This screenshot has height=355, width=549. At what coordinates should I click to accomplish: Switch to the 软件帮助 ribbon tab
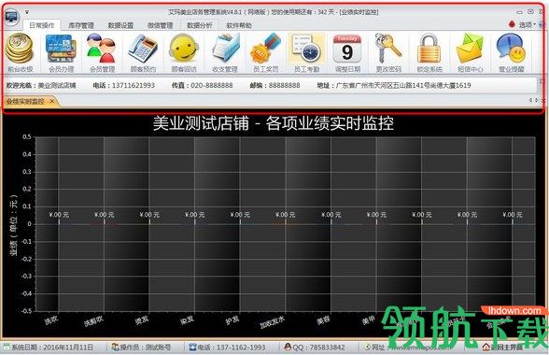(x=239, y=25)
